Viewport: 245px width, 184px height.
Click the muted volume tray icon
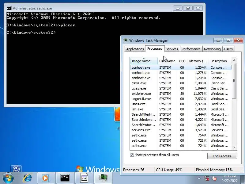click(214, 178)
